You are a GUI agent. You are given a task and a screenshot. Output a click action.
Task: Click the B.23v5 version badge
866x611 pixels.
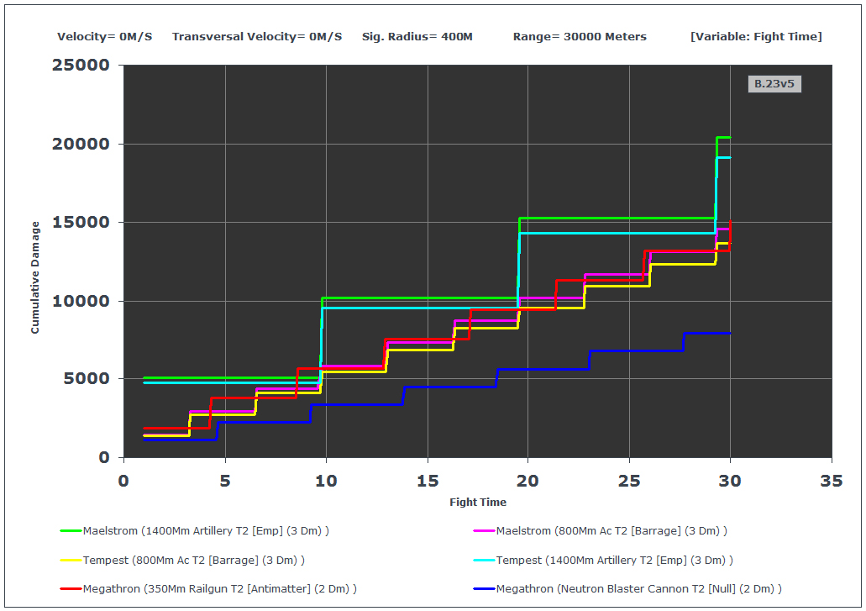(x=774, y=84)
